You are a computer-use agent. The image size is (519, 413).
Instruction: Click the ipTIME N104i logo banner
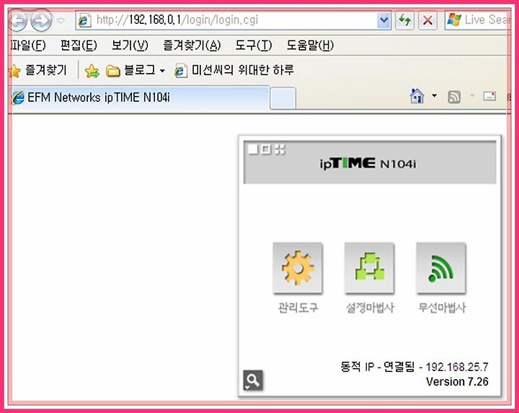[x=370, y=162]
